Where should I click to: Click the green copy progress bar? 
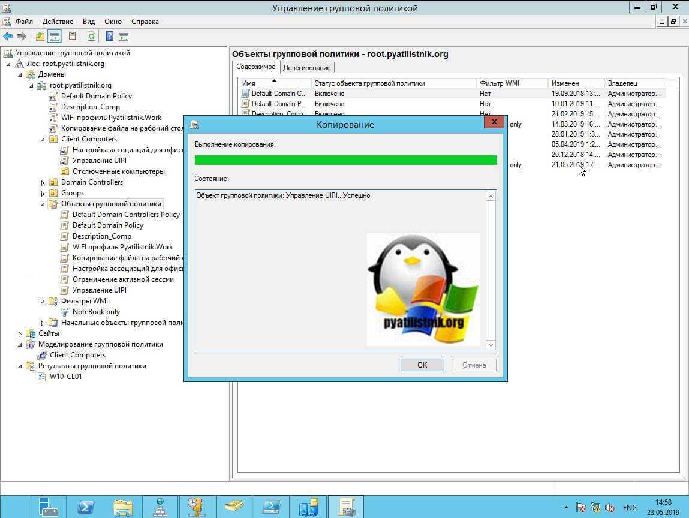pos(345,160)
